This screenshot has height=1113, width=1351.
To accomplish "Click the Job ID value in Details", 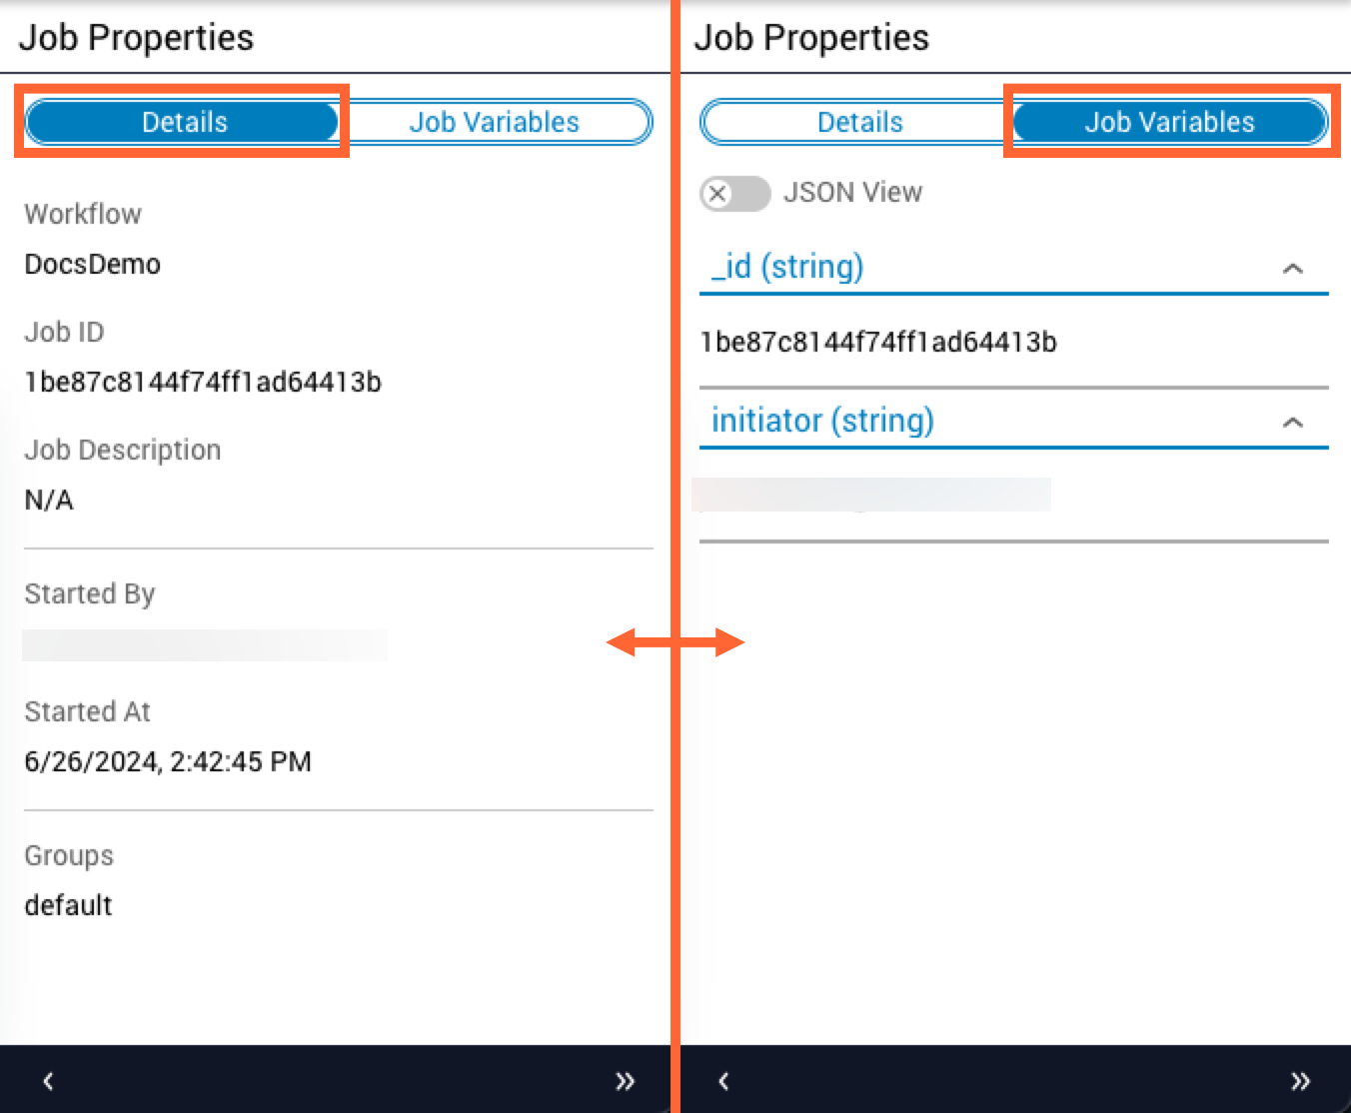I will point(203,382).
